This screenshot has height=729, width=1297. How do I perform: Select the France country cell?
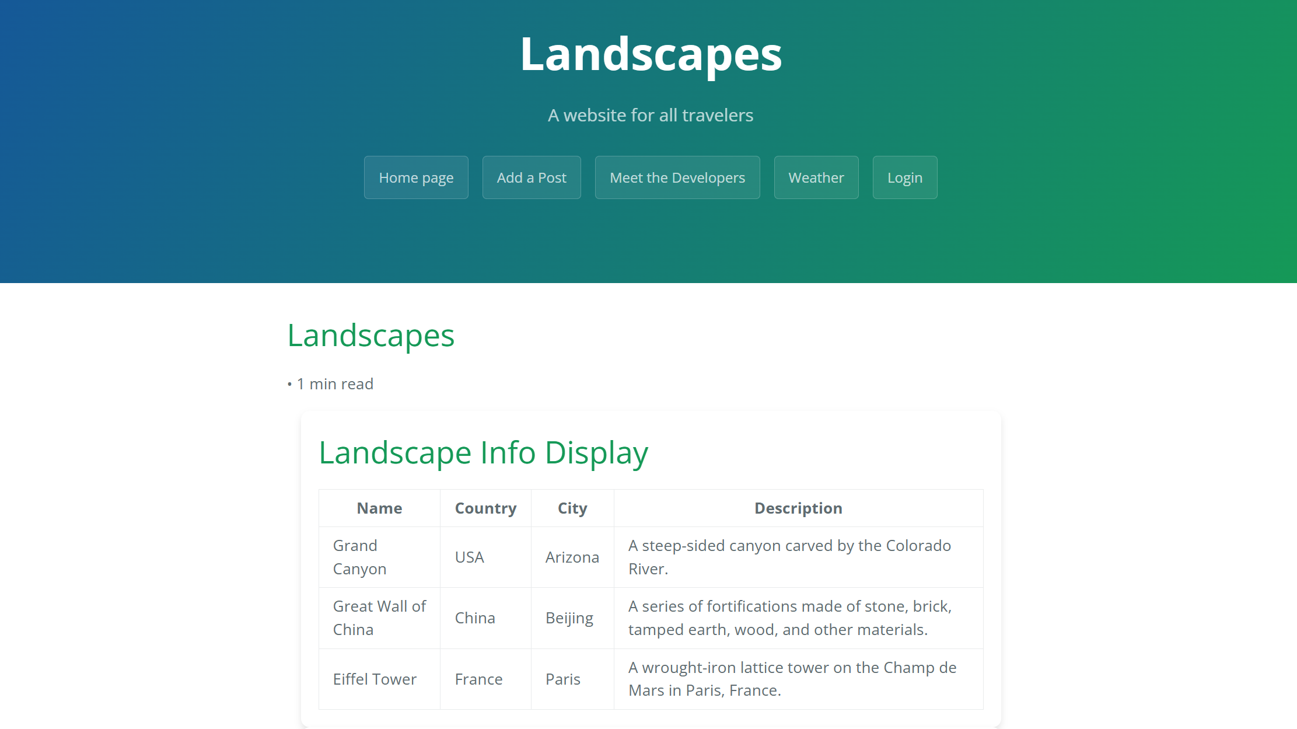pyautogui.click(x=485, y=679)
